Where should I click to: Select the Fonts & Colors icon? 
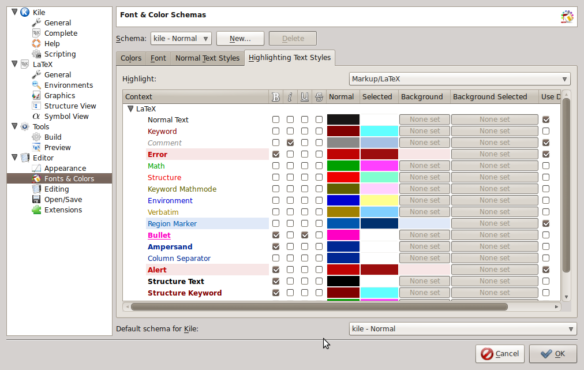[x=36, y=179]
